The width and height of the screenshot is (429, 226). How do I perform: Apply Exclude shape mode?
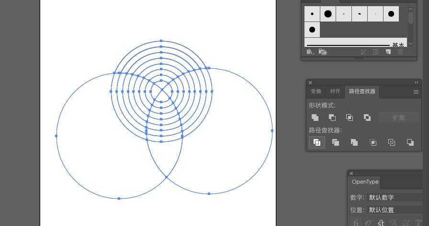point(367,118)
